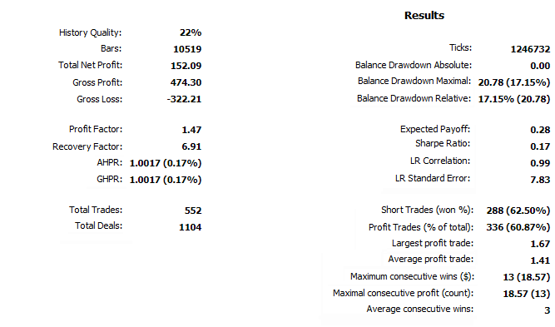Viewport: 555px width, 327px height.
Task: Click the Total Trades value 552
Action: coord(193,211)
